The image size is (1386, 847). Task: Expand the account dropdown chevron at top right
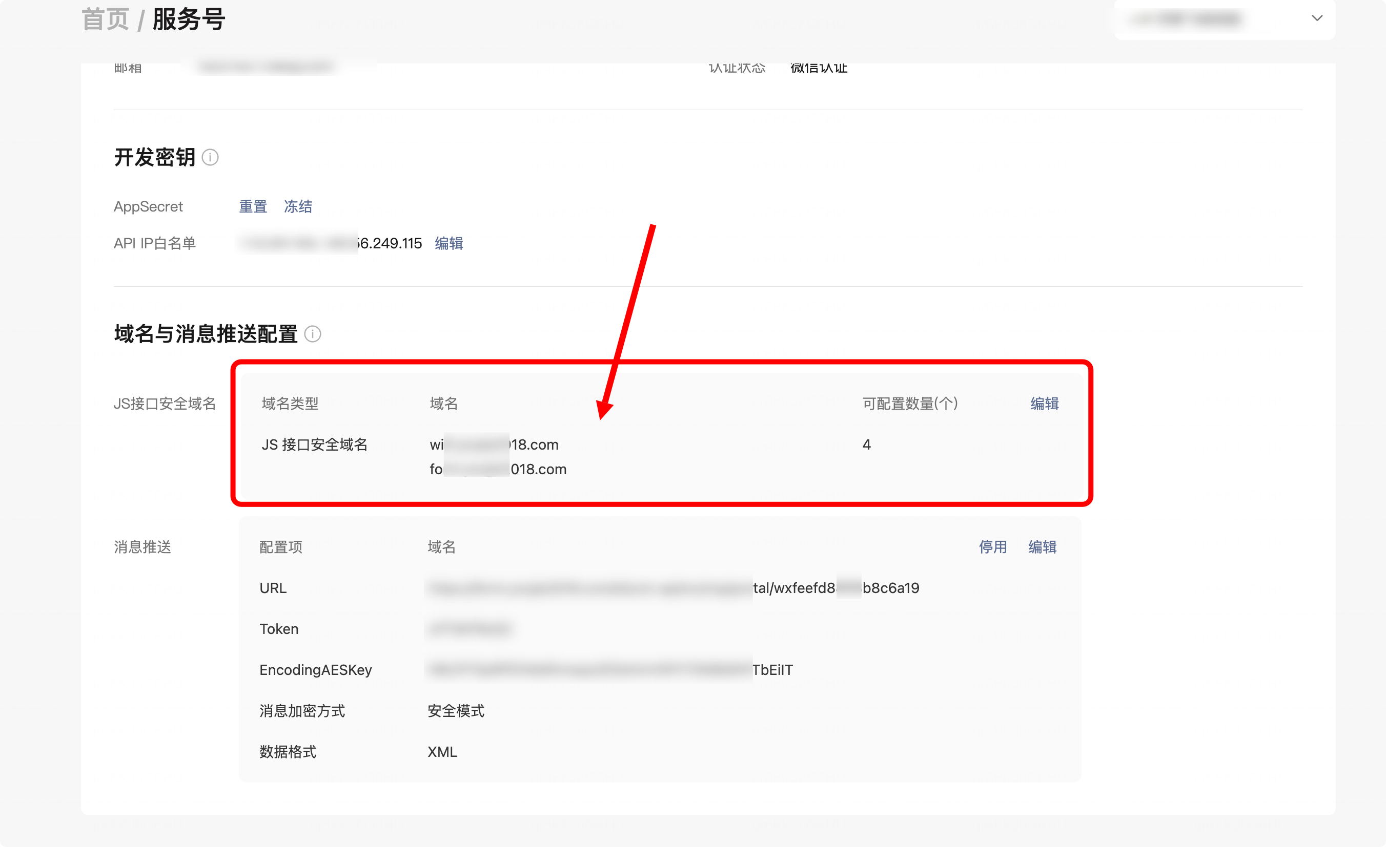point(1317,18)
